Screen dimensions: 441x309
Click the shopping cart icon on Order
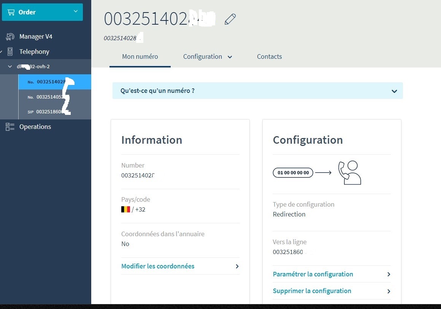click(x=11, y=12)
